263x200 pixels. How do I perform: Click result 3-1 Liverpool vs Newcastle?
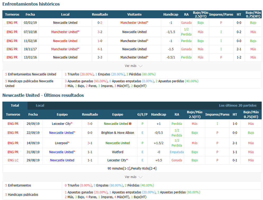tap(90, 143)
